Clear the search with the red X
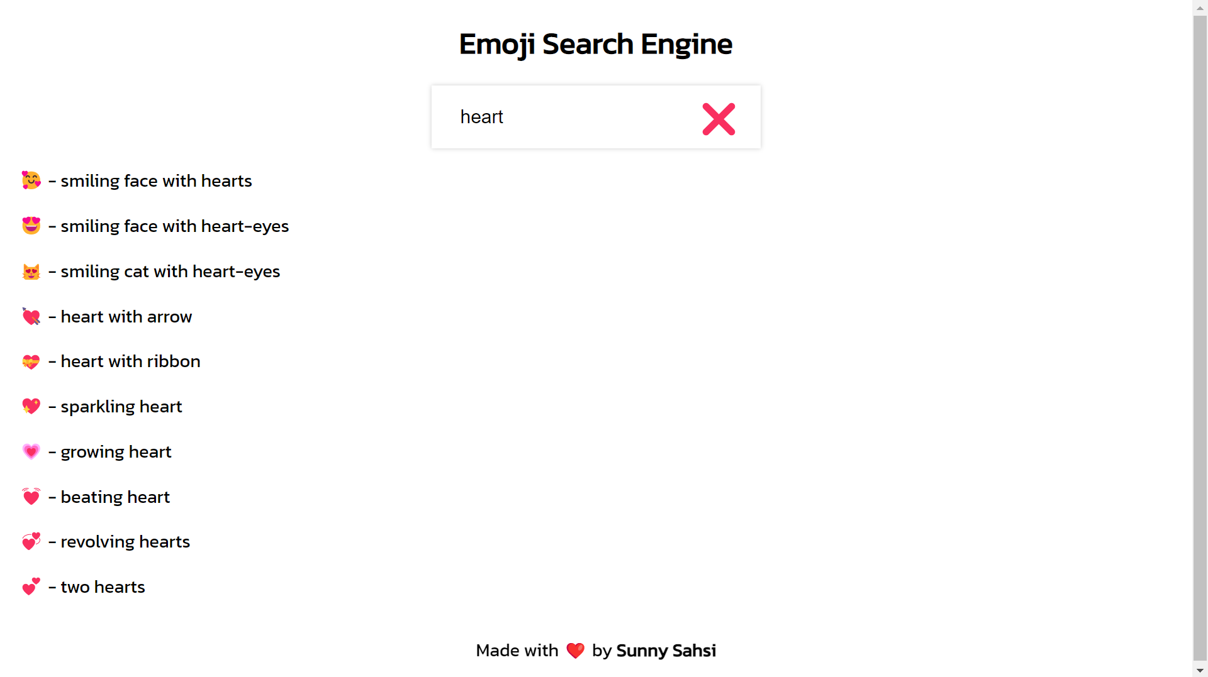Image resolution: width=1208 pixels, height=677 pixels. pyautogui.click(x=719, y=119)
